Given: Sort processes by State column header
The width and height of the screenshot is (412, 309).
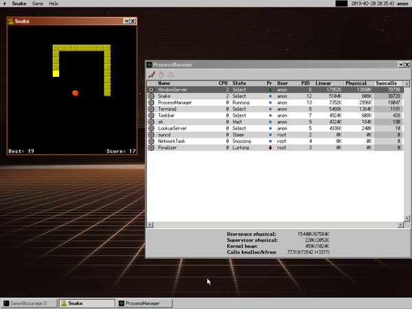Looking at the screenshot, I should (x=247, y=83).
